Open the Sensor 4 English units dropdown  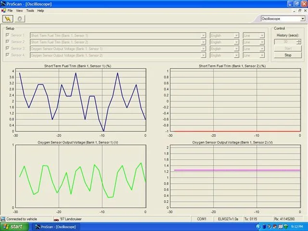coord(224,55)
